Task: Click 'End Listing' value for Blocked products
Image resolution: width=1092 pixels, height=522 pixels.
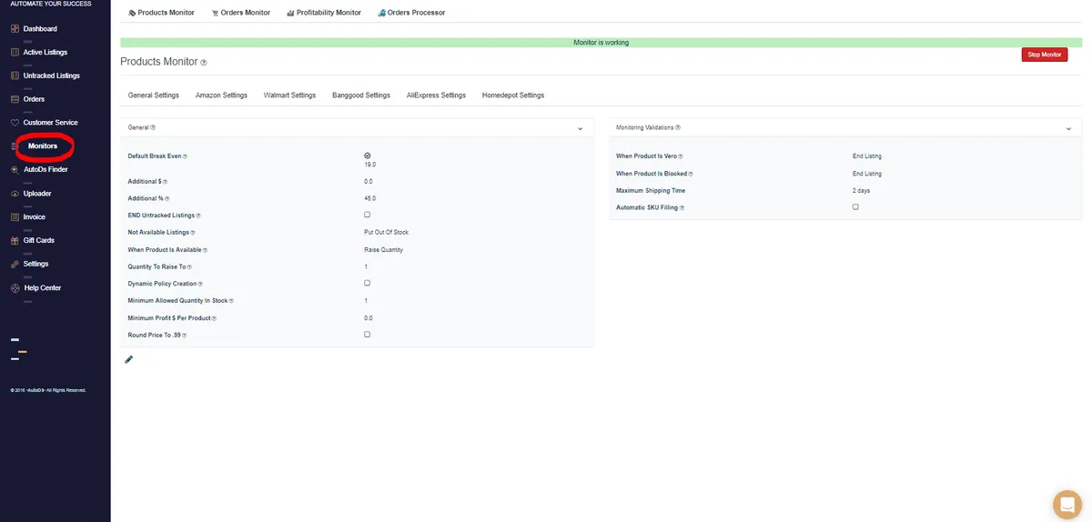Action: 867,174
